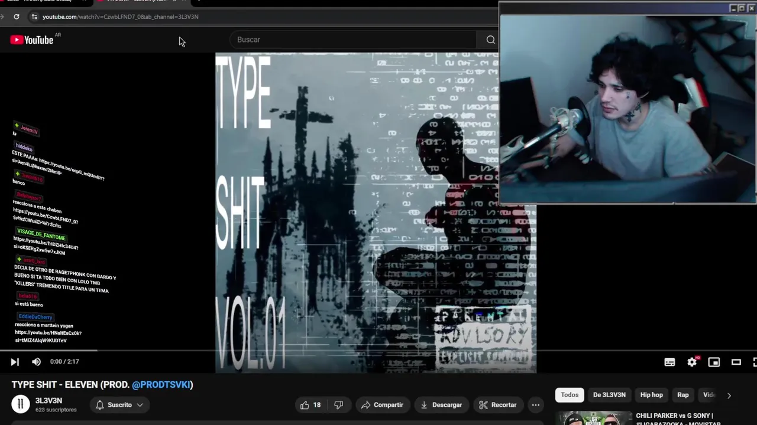Select the Hip hop filter chip
Image resolution: width=757 pixels, height=425 pixels.
[x=651, y=395]
